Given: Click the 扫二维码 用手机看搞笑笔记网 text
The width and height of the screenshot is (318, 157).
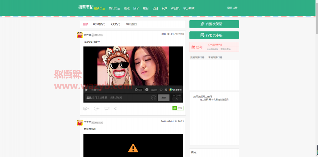Looking at the screenshot, I should 214,100.
